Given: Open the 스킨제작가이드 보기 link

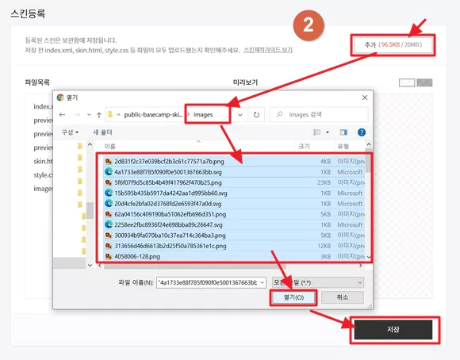Looking at the screenshot, I should coord(268,50).
